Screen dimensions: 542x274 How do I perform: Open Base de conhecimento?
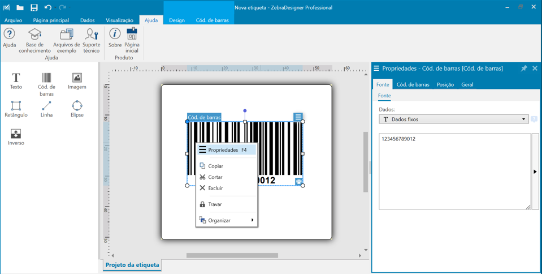34,41
